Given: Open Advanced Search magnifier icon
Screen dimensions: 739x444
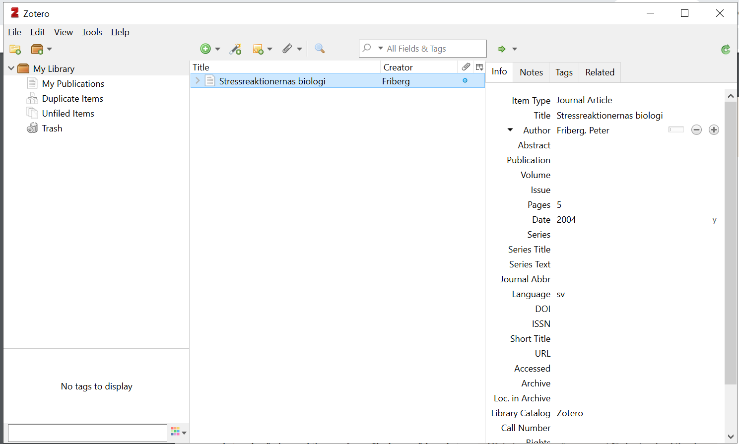Looking at the screenshot, I should (x=320, y=49).
